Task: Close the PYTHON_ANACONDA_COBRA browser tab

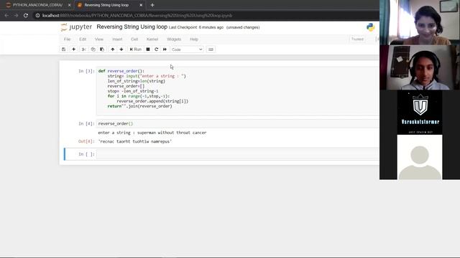Action: (69, 5)
